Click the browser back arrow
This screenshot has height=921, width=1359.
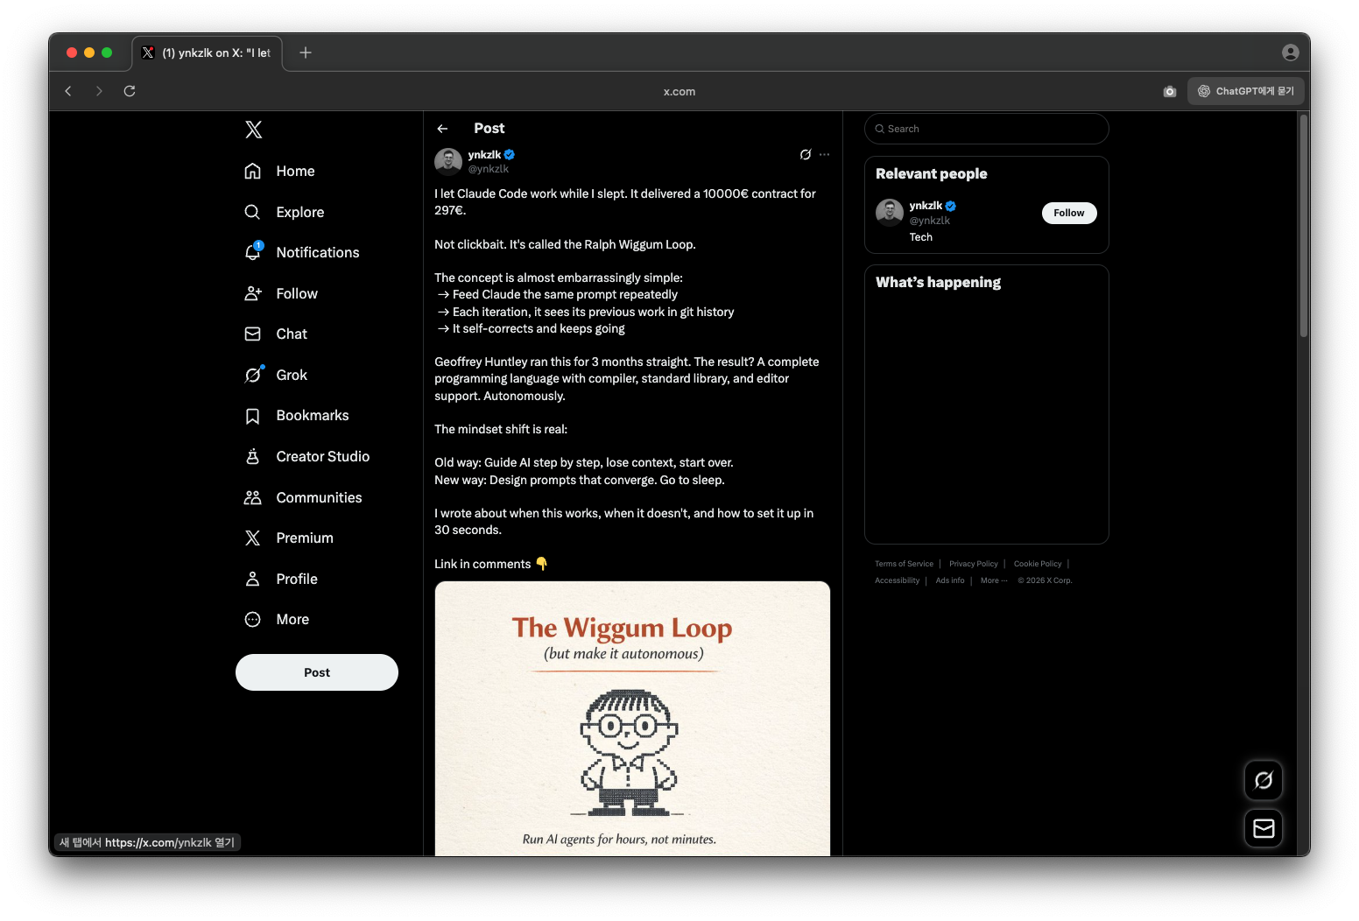68,91
